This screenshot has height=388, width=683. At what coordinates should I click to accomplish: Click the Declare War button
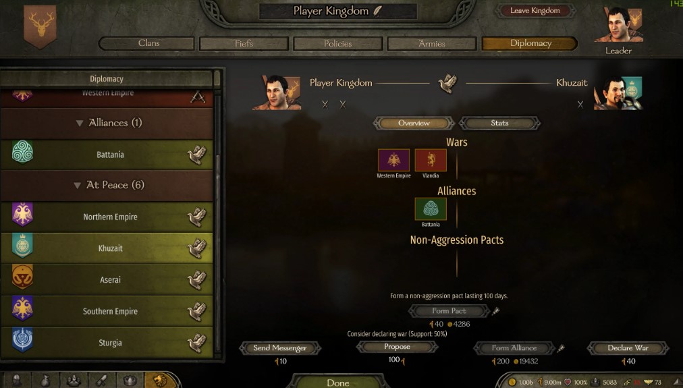coord(628,348)
